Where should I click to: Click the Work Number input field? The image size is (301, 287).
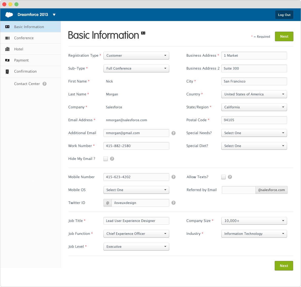pos(136,146)
